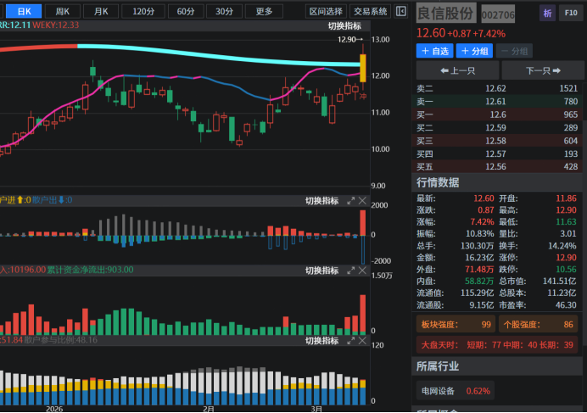The width and height of the screenshot is (587, 413).
Task: Open 切换指标 on the net outflow panel
Action: tap(321, 271)
